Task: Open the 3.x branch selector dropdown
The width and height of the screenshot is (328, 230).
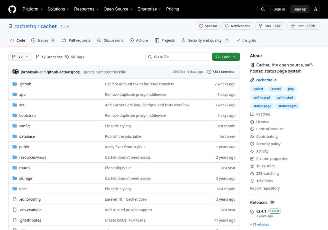Action: [20, 57]
